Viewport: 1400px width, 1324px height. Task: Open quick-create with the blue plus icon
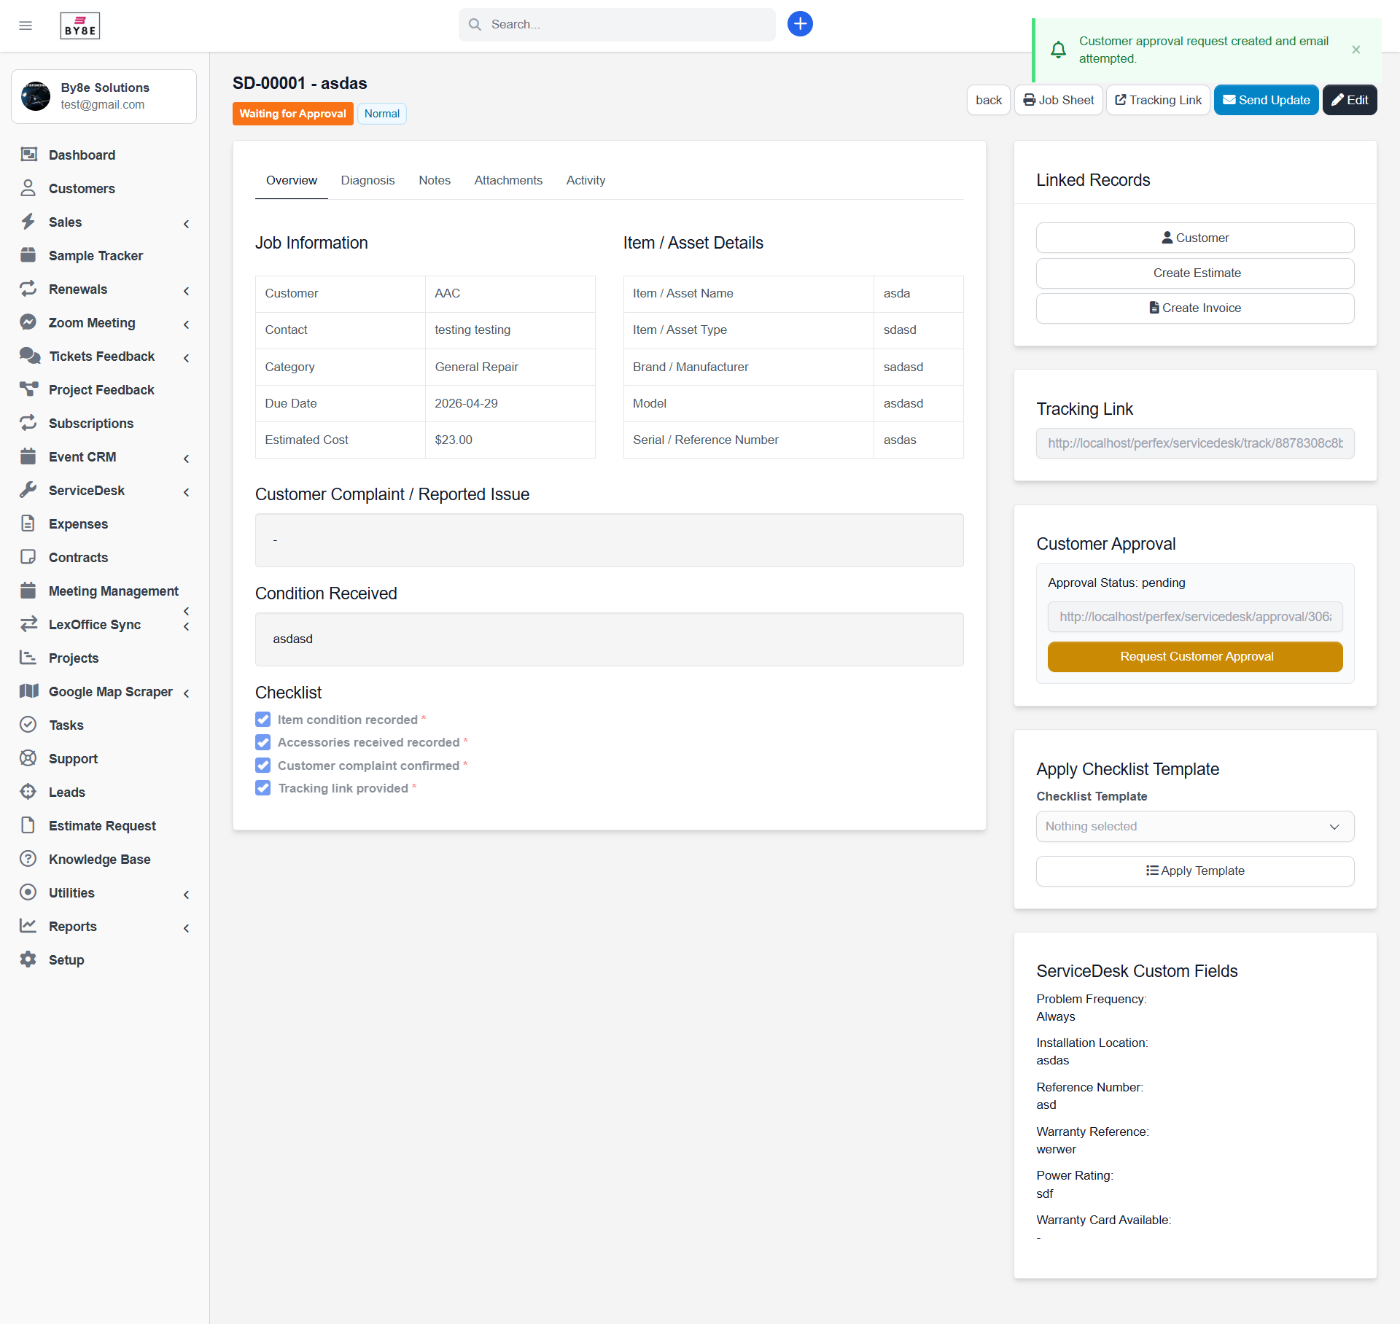799,24
